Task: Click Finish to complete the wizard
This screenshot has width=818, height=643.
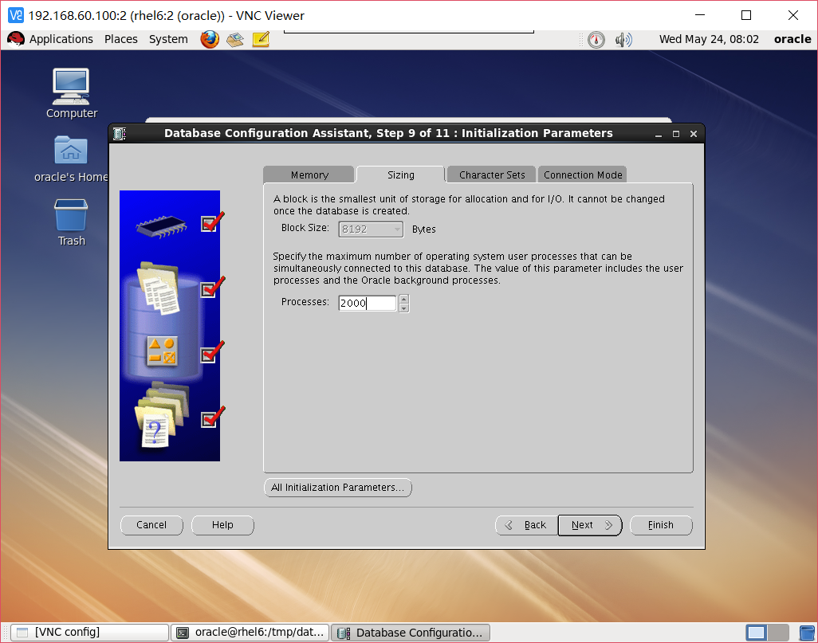Action: pos(660,525)
